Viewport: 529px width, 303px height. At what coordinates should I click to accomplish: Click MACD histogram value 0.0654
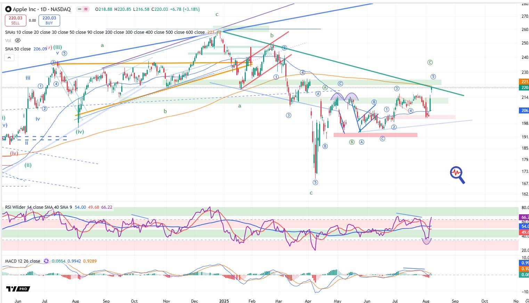click(x=58, y=261)
